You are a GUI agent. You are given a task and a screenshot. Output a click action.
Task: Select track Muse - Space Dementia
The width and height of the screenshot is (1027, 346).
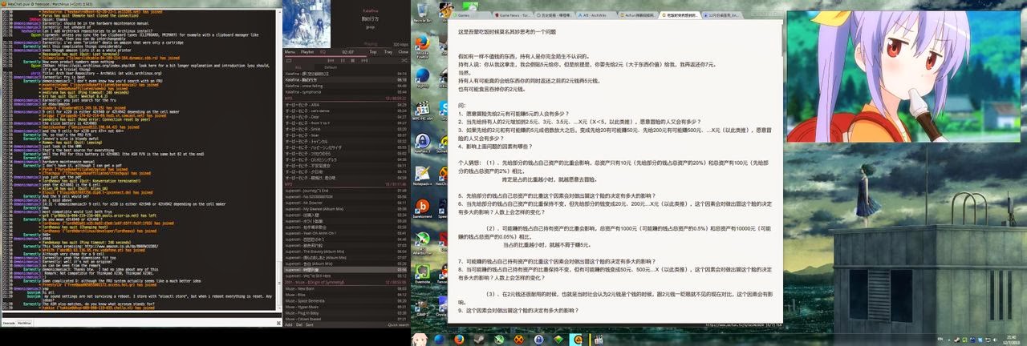[x=347, y=301]
